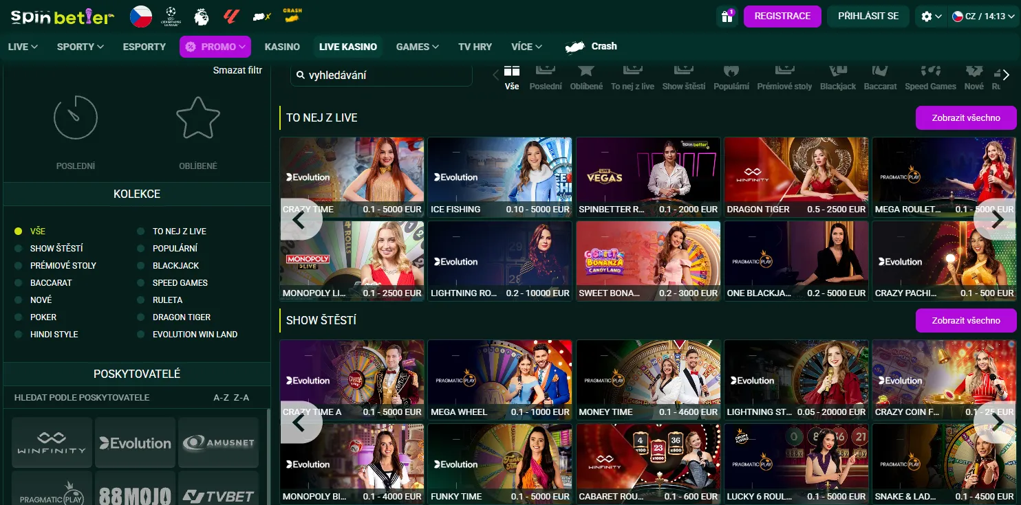Open the Czech flag icon in the header
The height and width of the screenshot is (505, 1021).
point(141,16)
